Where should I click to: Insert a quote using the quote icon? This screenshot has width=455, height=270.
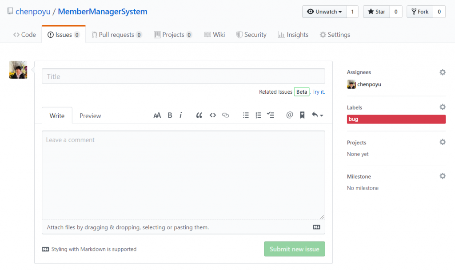(x=199, y=115)
